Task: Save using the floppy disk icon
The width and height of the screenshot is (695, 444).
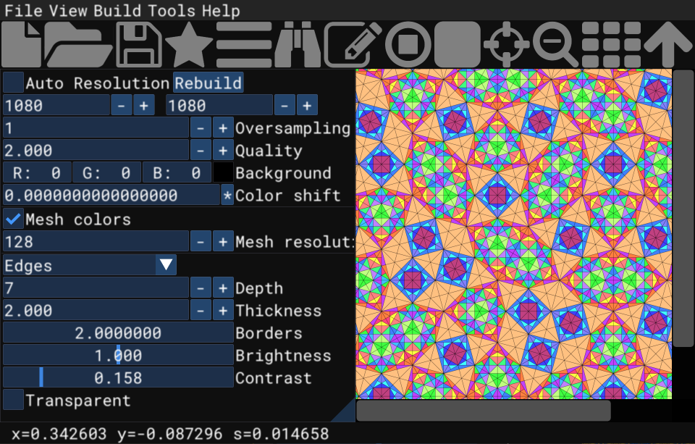Action: pos(139,45)
